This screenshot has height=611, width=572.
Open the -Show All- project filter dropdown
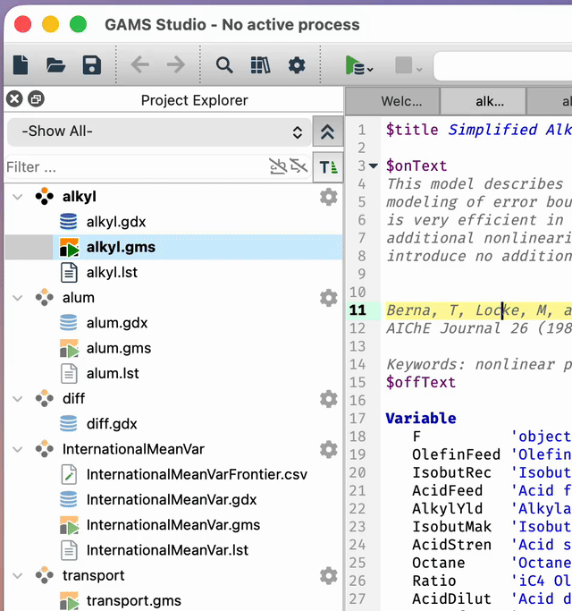(161, 132)
